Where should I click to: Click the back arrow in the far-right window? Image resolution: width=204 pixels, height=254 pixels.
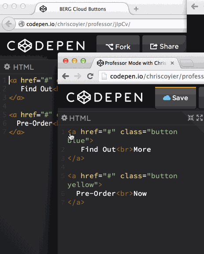[x=194, y=7]
